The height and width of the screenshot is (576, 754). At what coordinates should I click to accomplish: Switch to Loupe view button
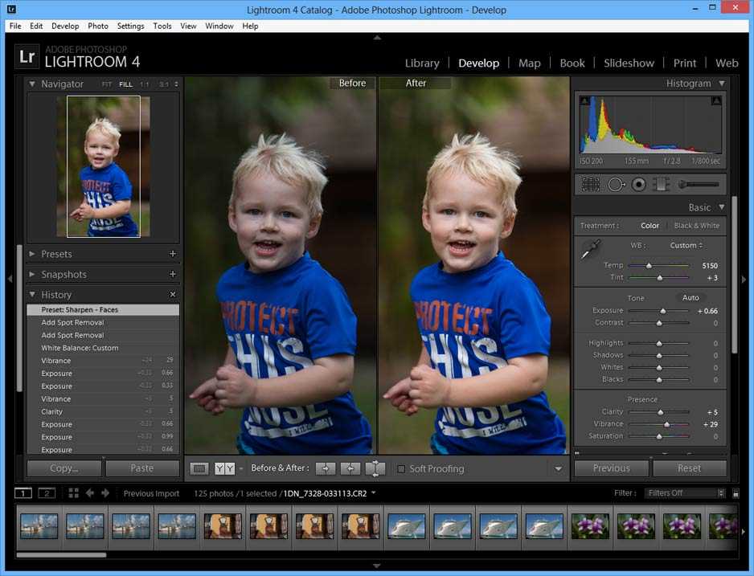199,468
